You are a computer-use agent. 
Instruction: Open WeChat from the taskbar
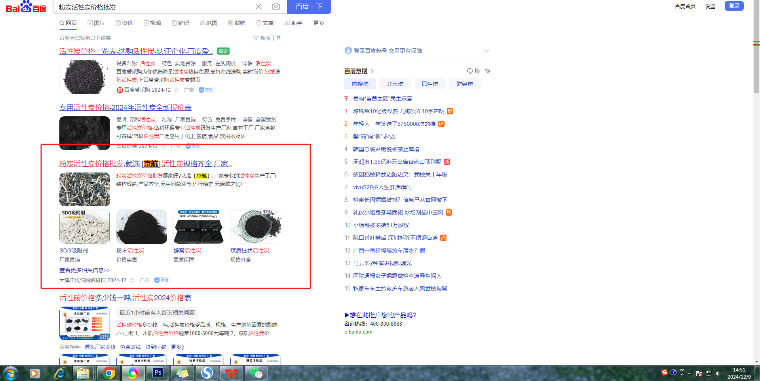point(256,373)
